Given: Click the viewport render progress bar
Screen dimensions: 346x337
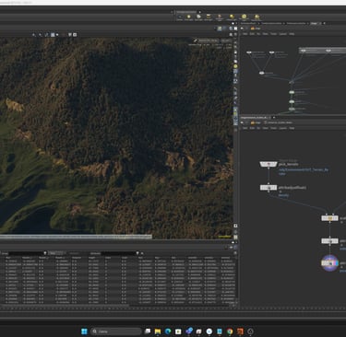Looking at the screenshot, I should tap(76, 237).
